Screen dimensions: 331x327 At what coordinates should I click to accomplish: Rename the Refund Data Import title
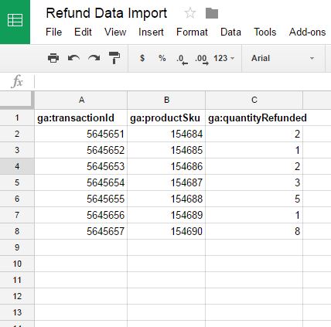(107, 13)
